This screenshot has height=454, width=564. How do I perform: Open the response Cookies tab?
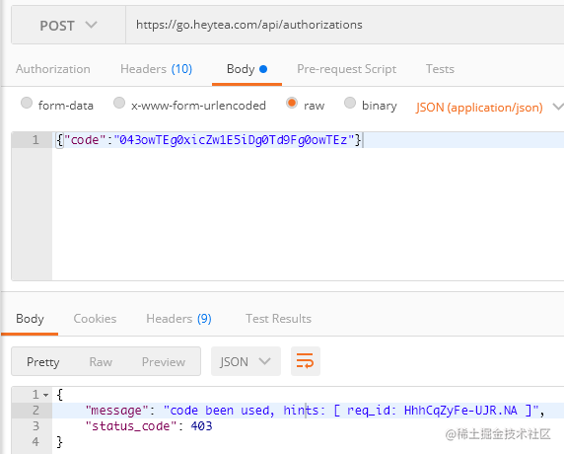95,319
